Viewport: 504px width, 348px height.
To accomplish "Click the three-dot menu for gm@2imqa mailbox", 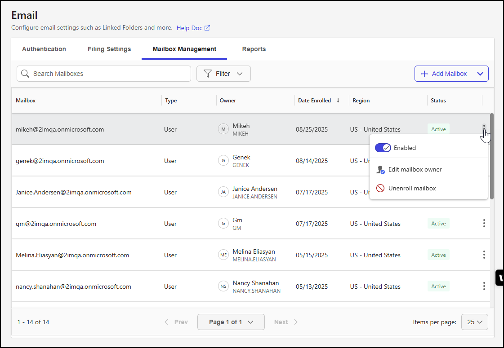I will 484,223.
